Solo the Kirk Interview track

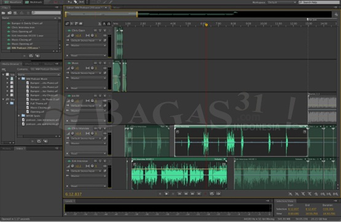click(100, 161)
